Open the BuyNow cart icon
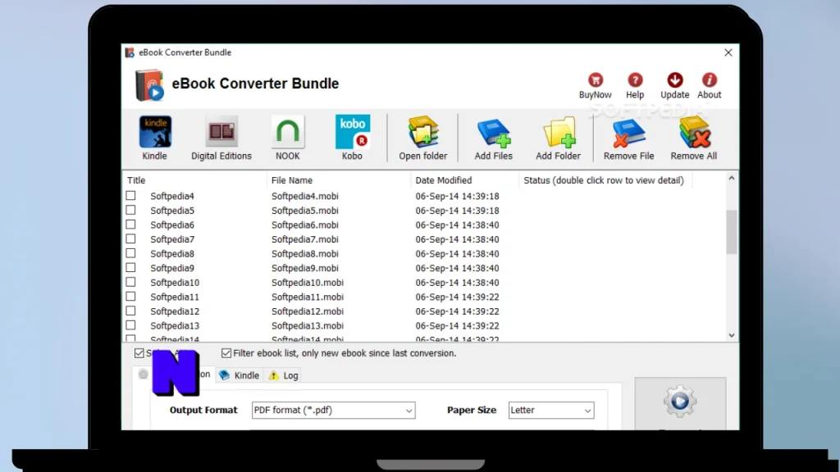The image size is (840, 472). pos(596,80)
